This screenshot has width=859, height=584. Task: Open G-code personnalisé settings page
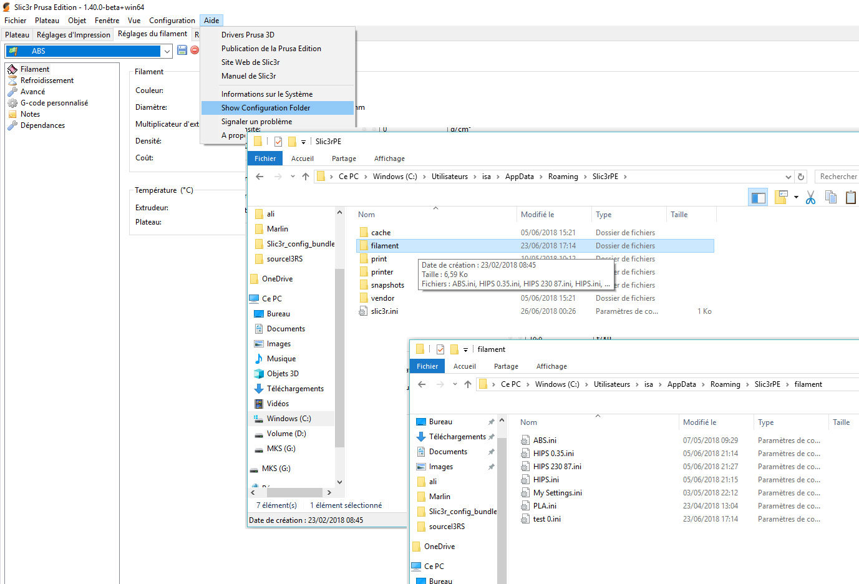pyautogui.click(x=54, y=103)
